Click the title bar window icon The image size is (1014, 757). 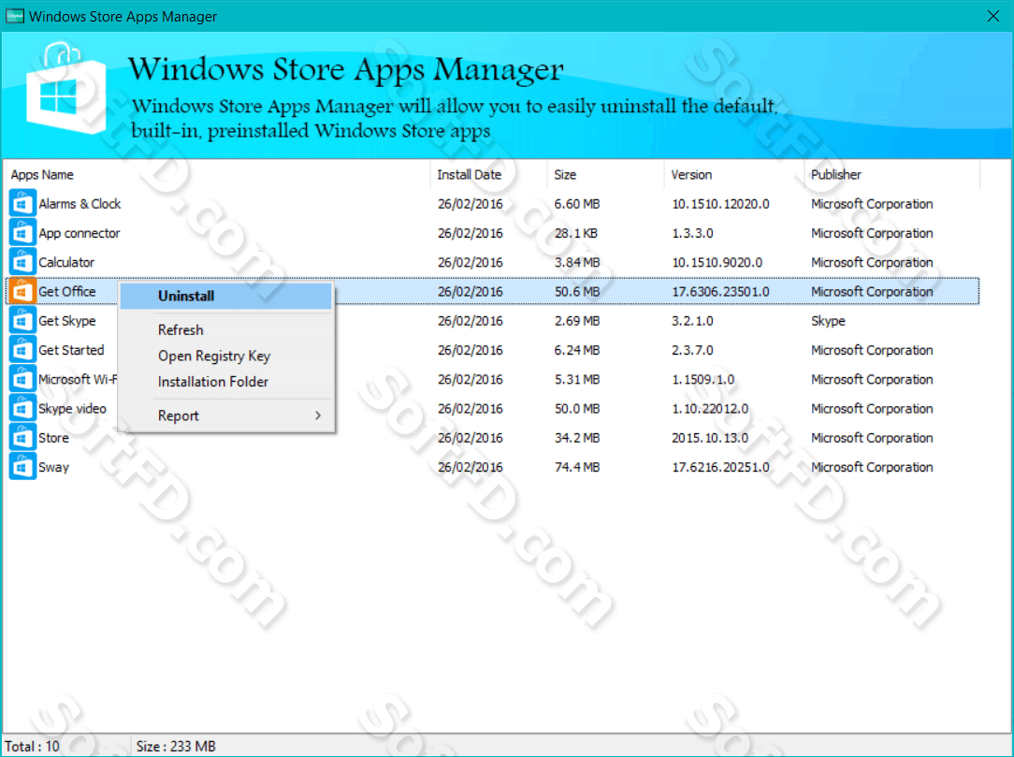coord(14,16)
